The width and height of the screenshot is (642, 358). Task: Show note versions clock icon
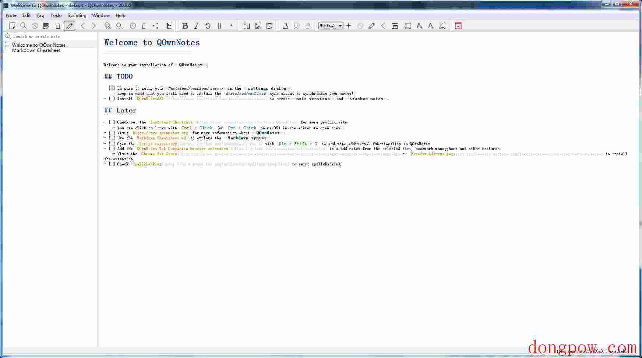(133, 26)
